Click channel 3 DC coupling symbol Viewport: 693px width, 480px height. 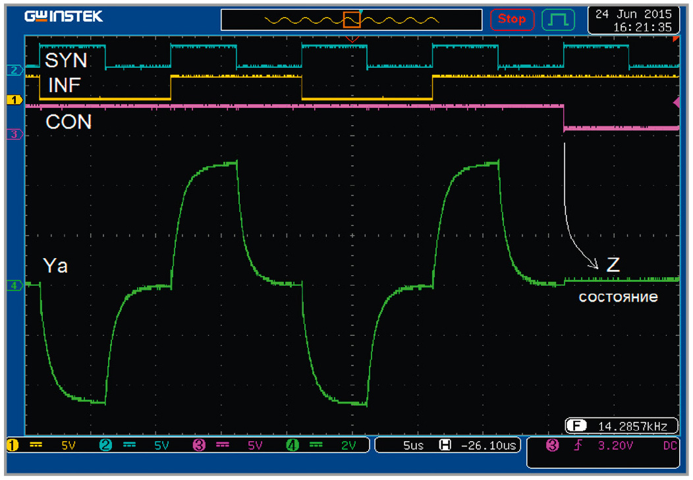pos(223,445)
